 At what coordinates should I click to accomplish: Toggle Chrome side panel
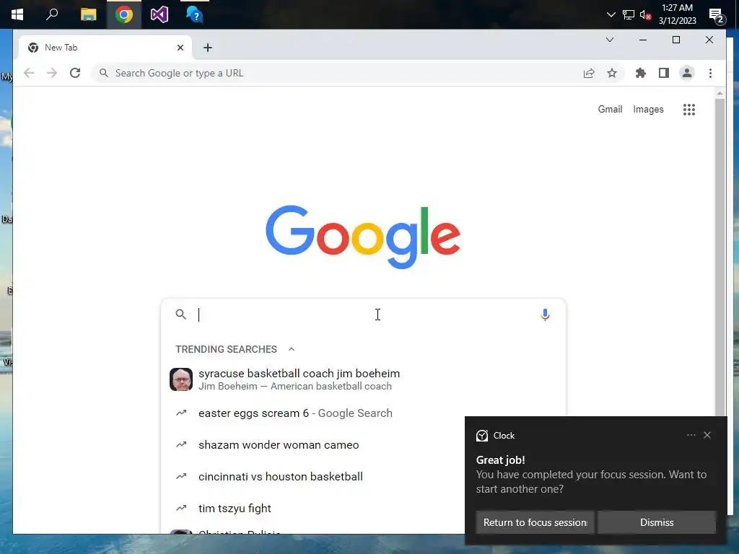pyautogui.click(x=664, y=73)
